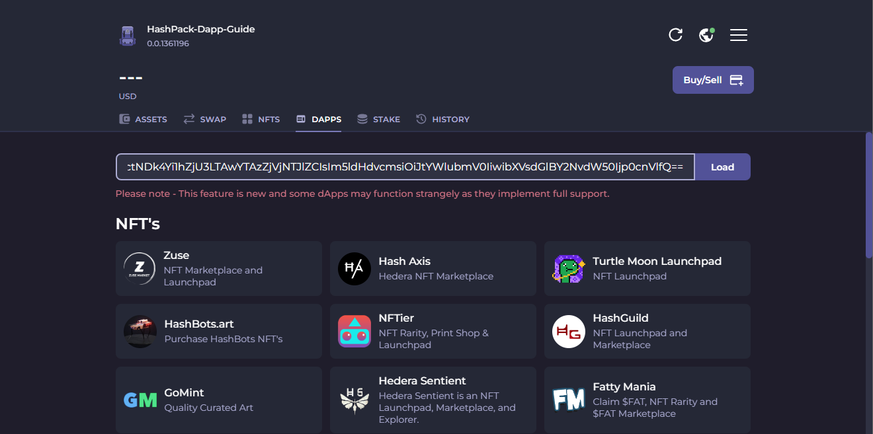View the History tab
This screenshot has width=873, height=434.
click(442, 120)
